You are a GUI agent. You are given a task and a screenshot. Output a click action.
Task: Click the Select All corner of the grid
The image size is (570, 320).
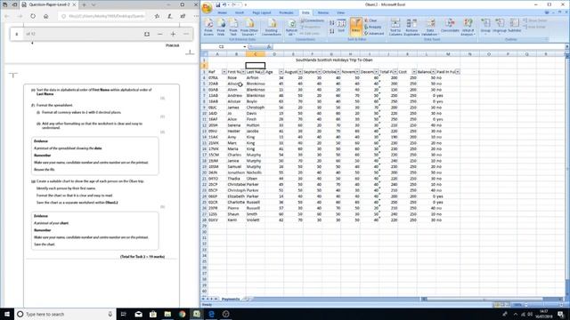[x=204, y=54]
